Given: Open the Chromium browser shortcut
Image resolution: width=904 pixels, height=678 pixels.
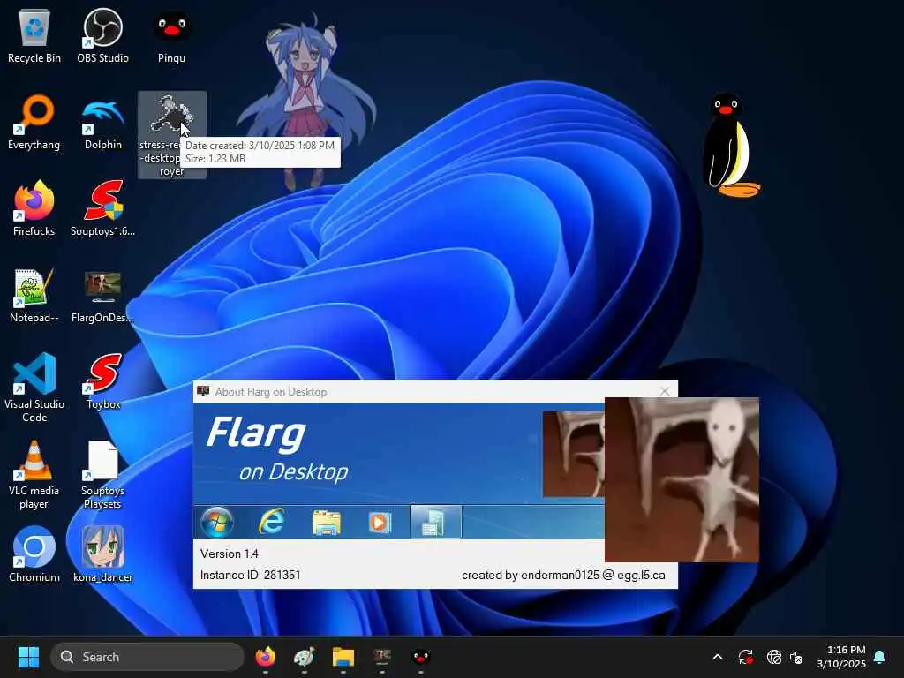Looking at the screenshot, I should [x=34, y=554].
